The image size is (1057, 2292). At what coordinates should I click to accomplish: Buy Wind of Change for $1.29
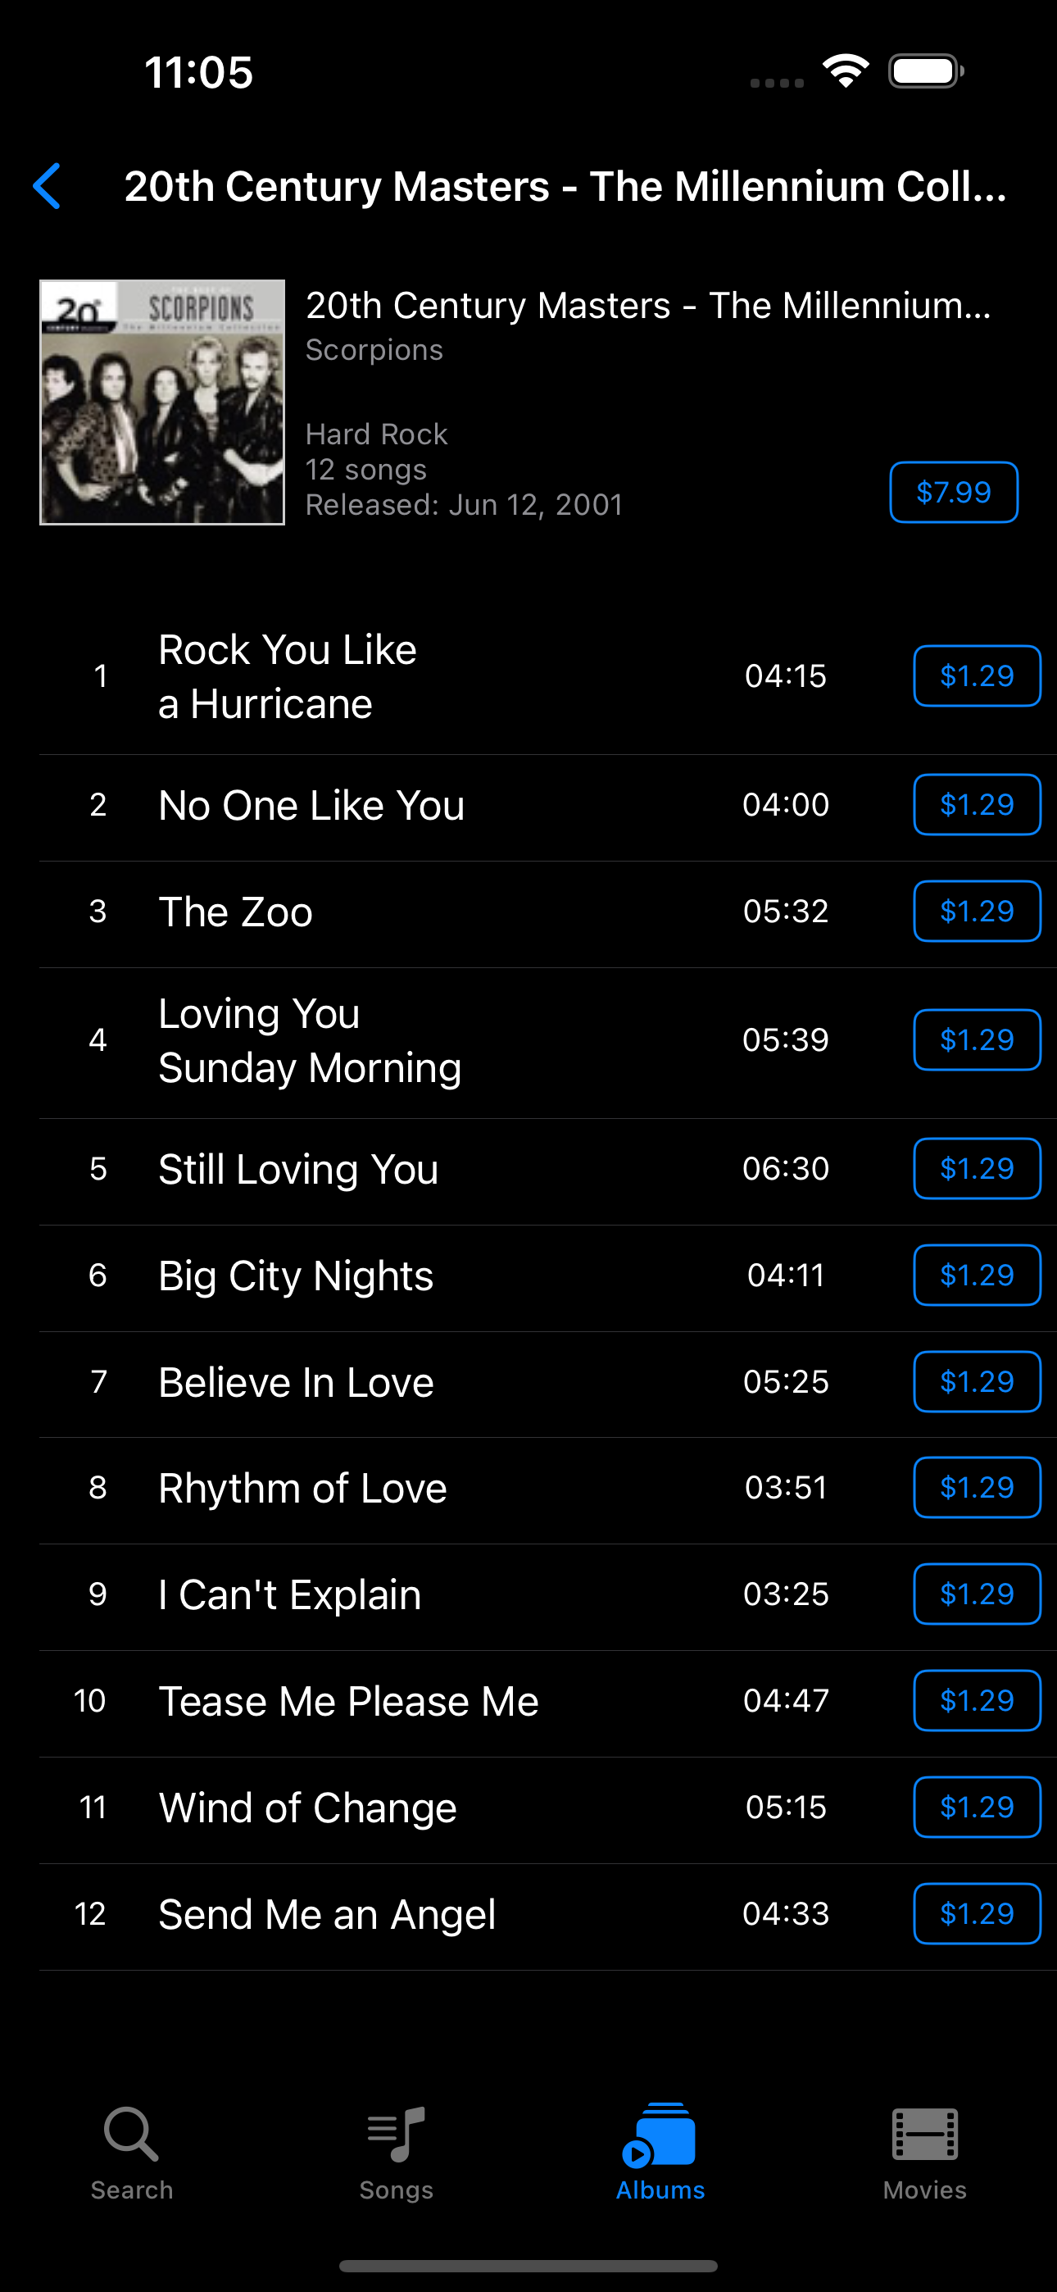pyautogui.click(x=977, y=1807)
